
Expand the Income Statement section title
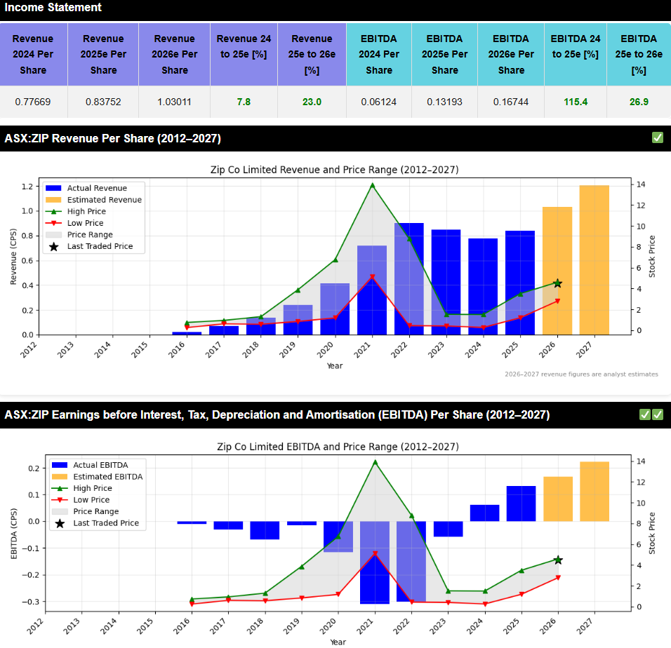tap(53, 8)
